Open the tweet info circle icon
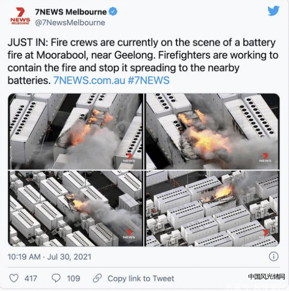289x291 pixels. click(274, 257)
